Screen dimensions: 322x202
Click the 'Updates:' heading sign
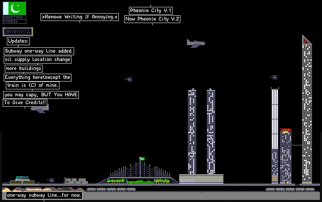pos(18,41)
